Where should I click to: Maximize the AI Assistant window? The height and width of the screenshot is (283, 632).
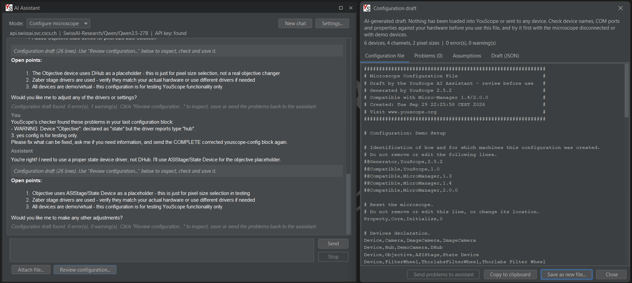(341, 8)
